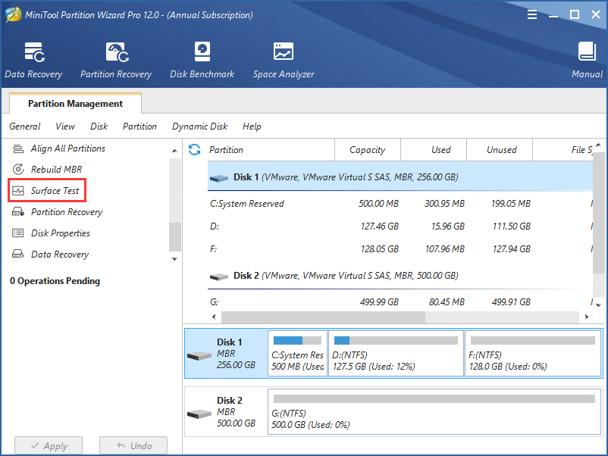Screen dimensions: 608x456
Task: Select C:System Res block in disk map
Action: point(297,353)
